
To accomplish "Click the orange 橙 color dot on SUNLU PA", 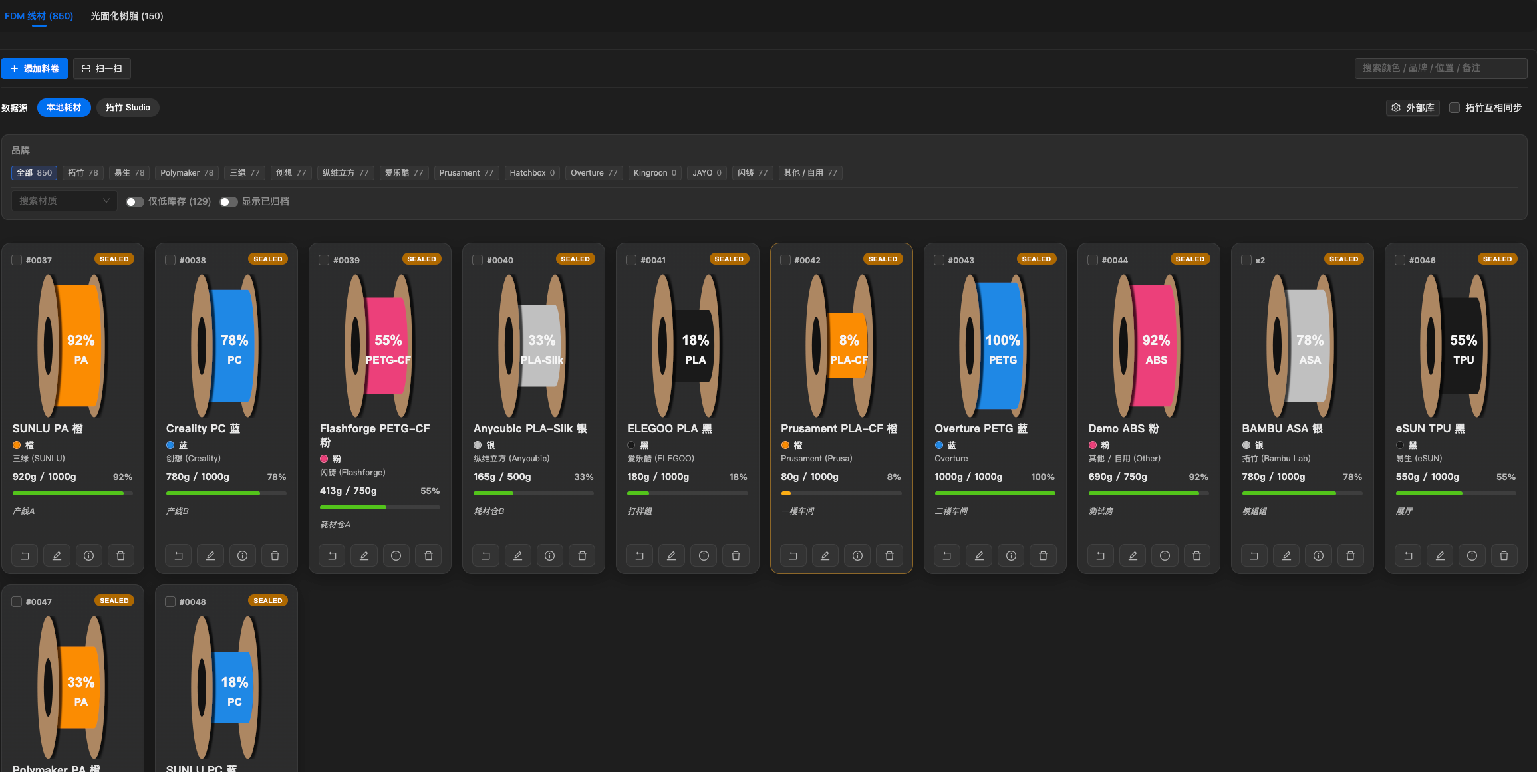I will (17, 445).
